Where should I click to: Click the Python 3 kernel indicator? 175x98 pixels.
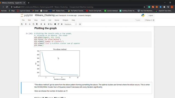click(x=150, y=20)
